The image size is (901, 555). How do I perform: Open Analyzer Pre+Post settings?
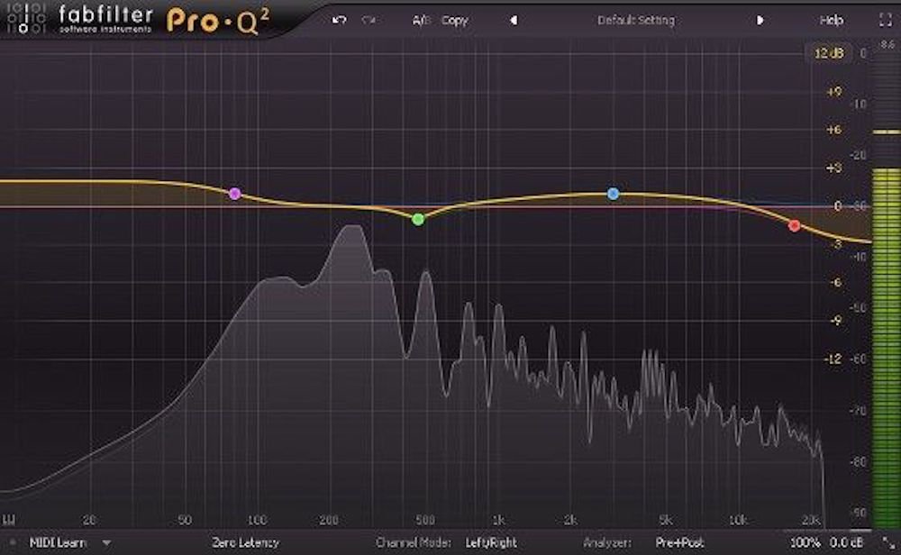(679, 543)
